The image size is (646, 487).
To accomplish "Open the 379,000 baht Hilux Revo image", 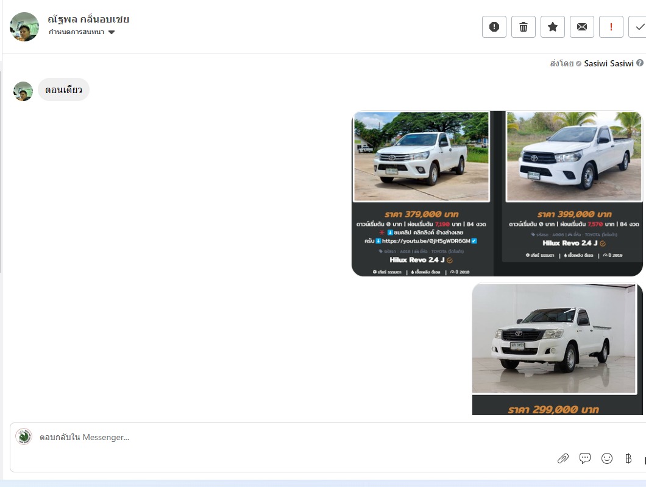I will click(422, 193).
